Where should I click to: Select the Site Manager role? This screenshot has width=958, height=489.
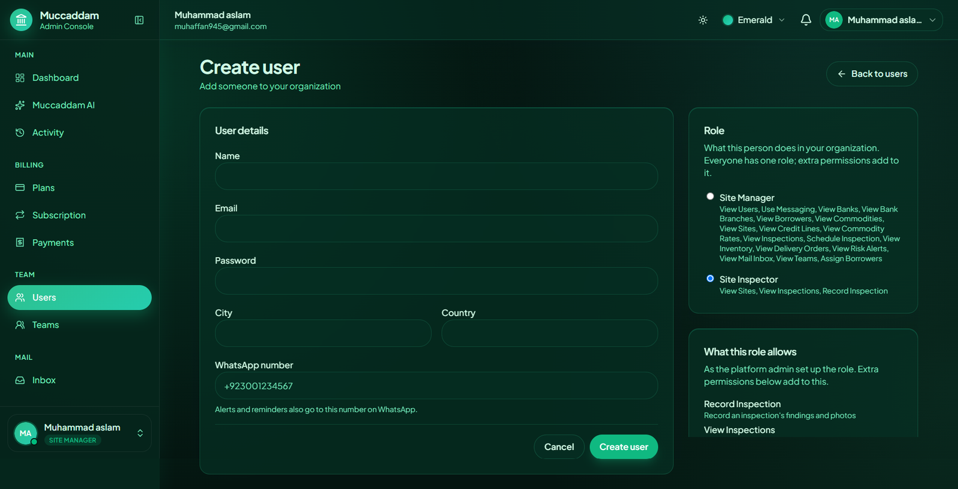tap(710, 196)
